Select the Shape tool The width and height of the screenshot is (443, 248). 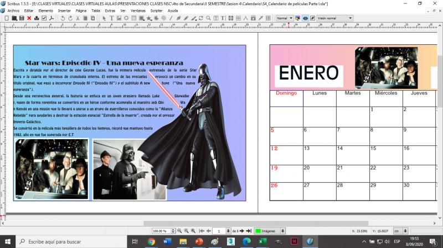[x=142, y=18]
